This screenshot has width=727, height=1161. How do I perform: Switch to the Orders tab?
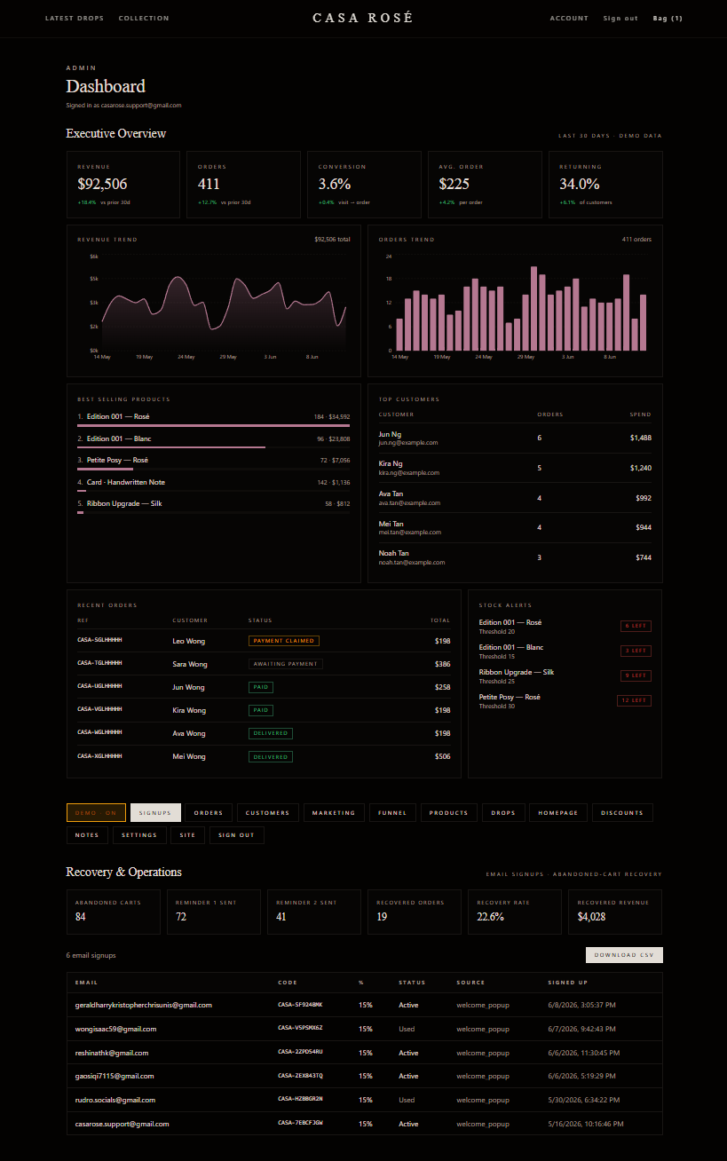(209, 813)
